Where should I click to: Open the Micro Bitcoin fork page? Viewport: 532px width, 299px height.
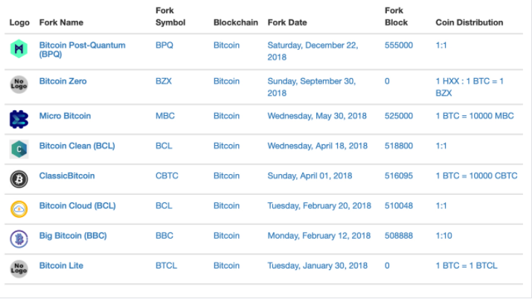(x=65, y=116)
